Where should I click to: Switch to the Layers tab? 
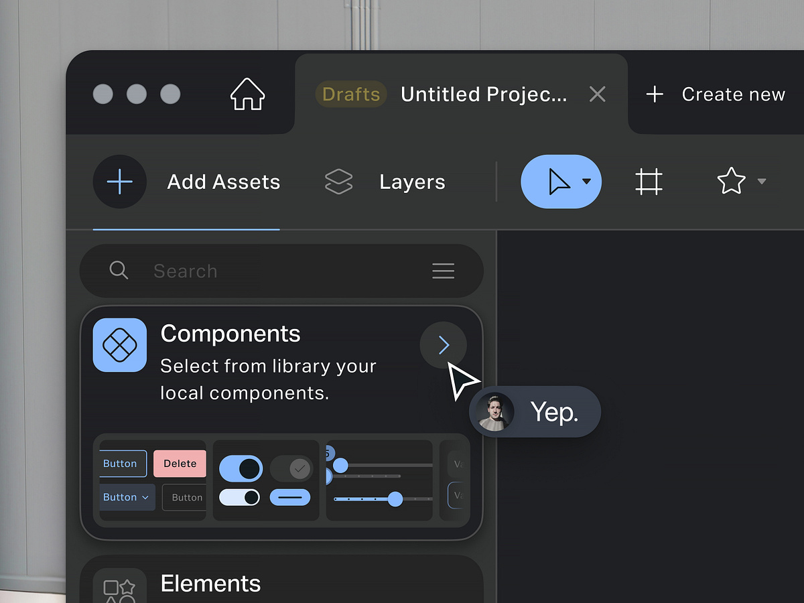[411, 181]
